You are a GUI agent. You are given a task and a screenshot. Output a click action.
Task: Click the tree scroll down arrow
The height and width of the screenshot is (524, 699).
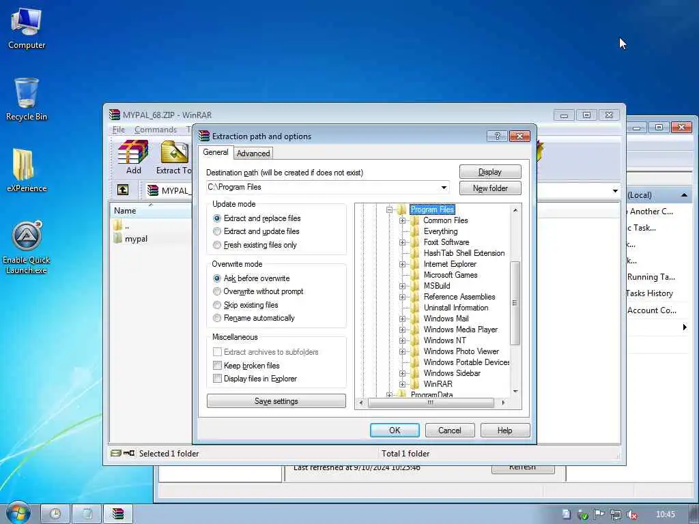(515, 392)
